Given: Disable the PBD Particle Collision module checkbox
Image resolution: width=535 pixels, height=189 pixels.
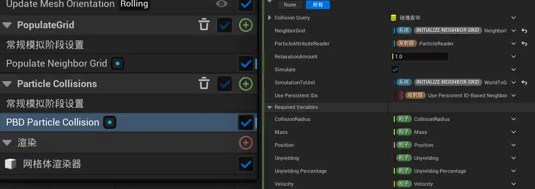Looking at the screenshot, I should (x=245, y=123).
